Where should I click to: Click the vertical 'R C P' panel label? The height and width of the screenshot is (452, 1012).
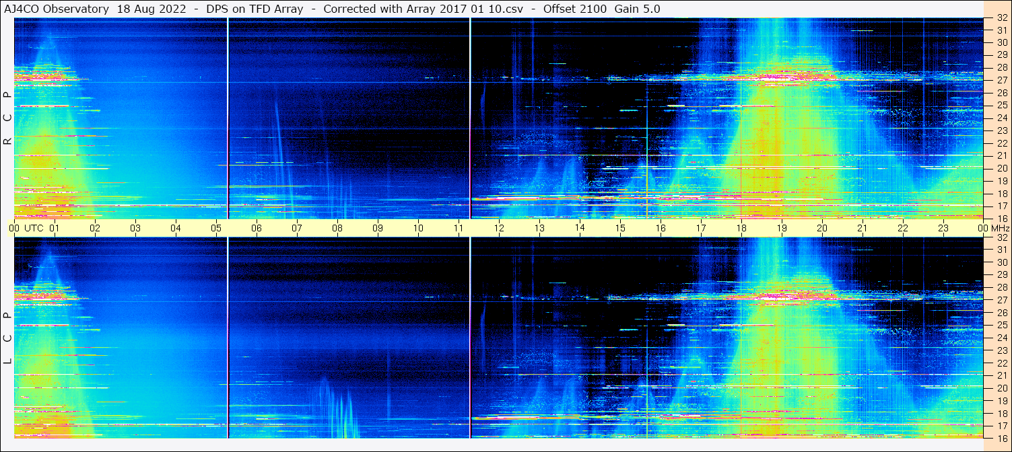pyautogui.click(x=7, y=118)
